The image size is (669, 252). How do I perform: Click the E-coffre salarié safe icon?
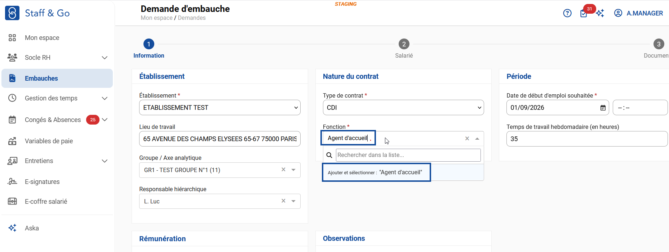[12, 201]
